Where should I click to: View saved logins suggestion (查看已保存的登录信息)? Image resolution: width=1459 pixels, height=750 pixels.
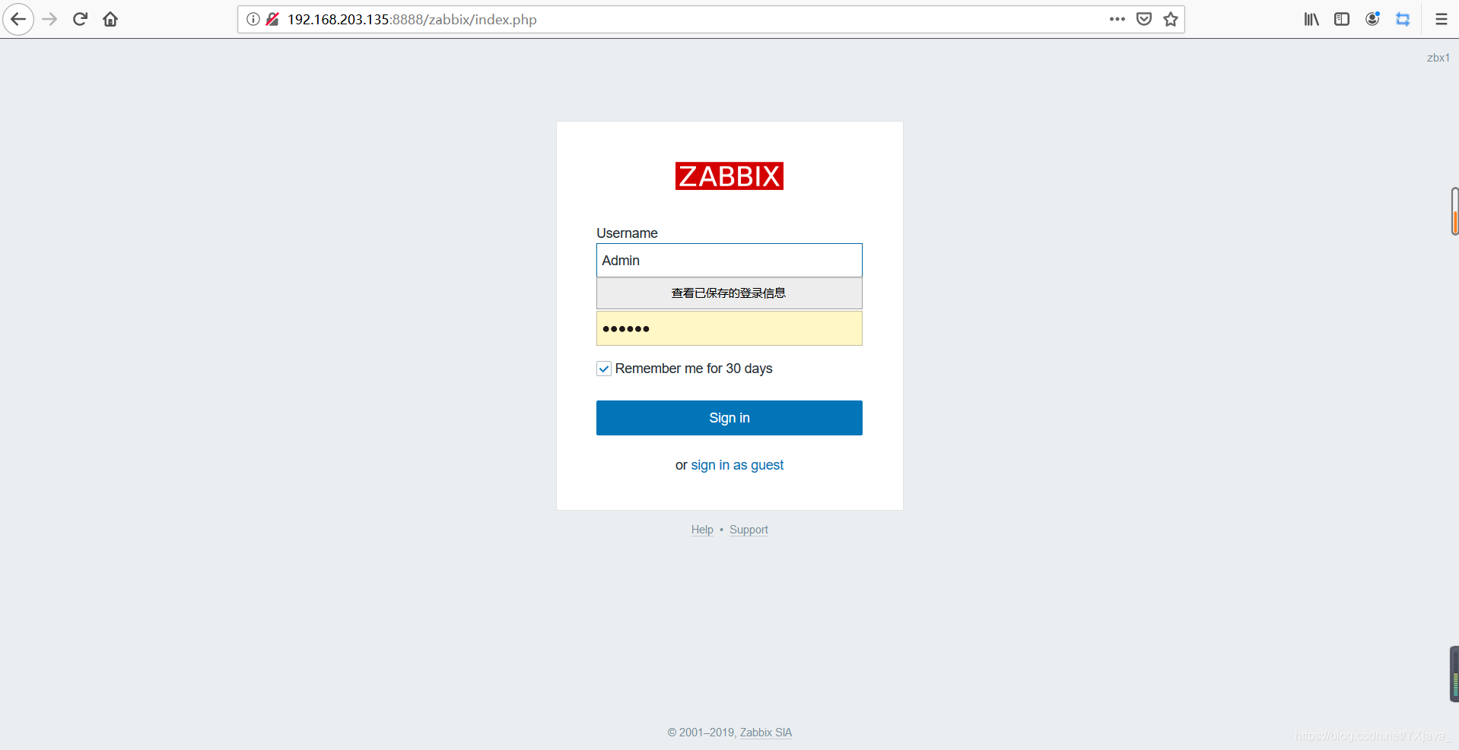coord(729,293)
